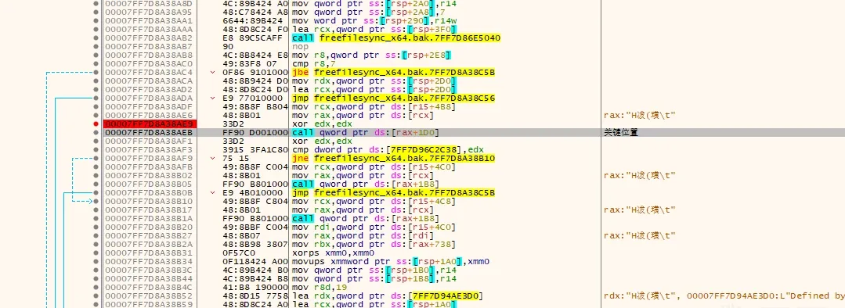
Task: Select jbe freefilesync_x64.bak.7FF7D8A38C5B instruction
Action: point(393,72)
